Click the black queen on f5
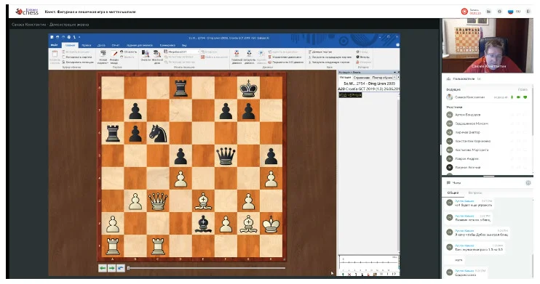The height and width of the screenshot is (284, 540). pyautogui.click(x=226, y=155)
